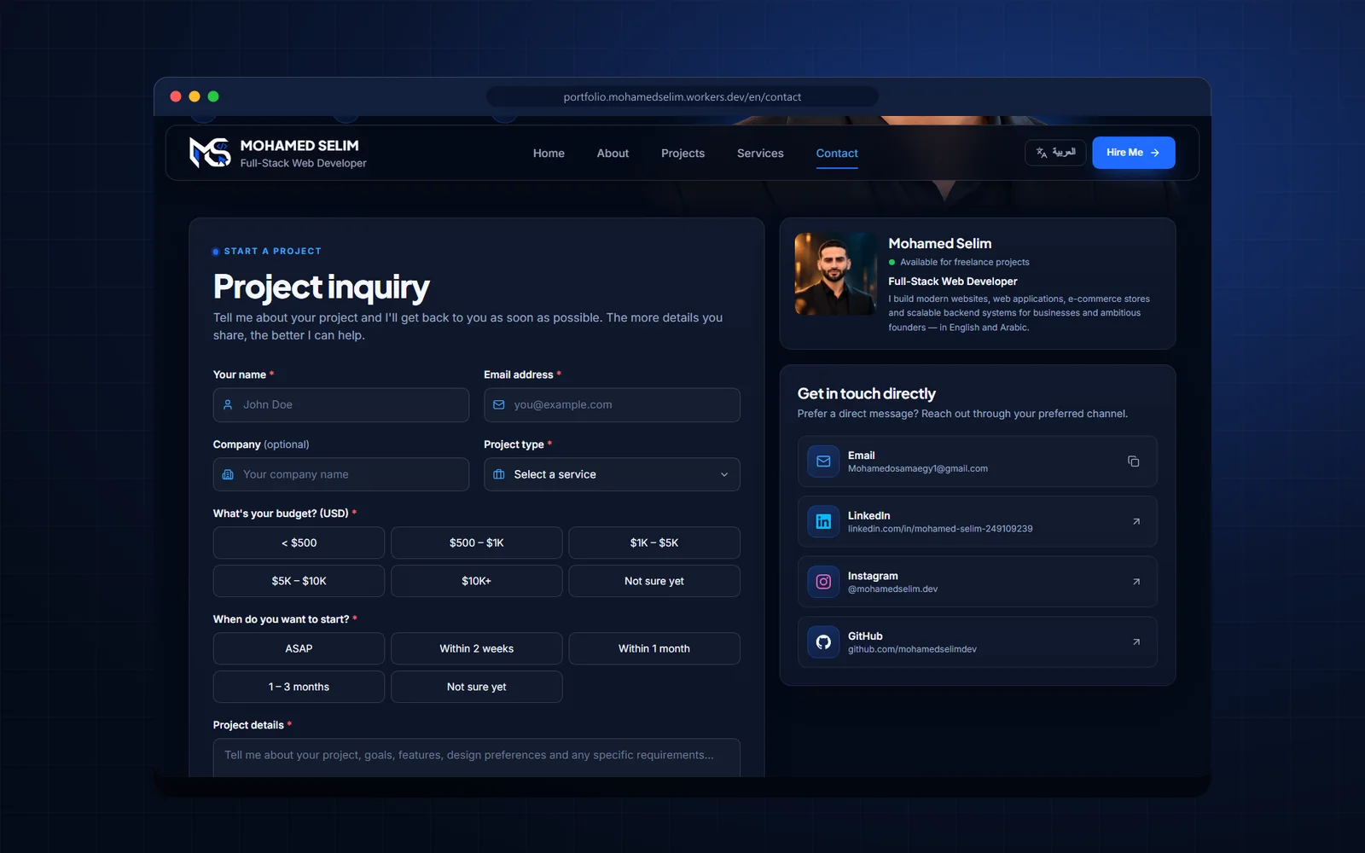
Task: Click the envelope icon in email field
Action: pos(499,405)
